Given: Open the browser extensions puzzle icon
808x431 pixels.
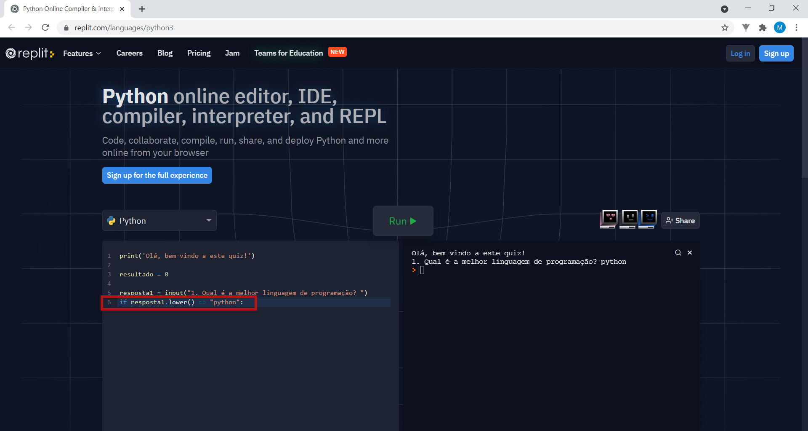Looking at the screenshot, I should tap(763, 28).
